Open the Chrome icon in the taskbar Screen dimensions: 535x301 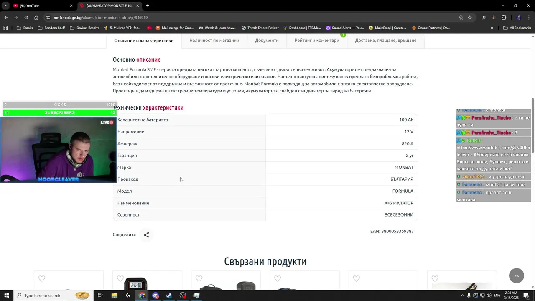point(142,296)
